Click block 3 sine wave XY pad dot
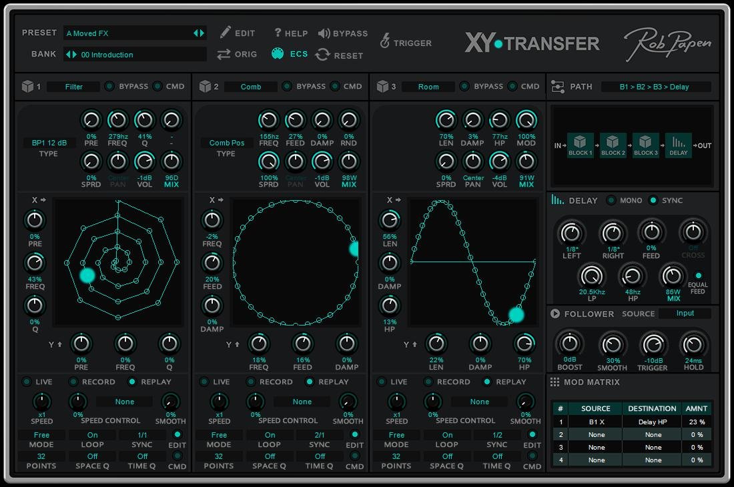Viewport: 734px width, 487px height. point(516,314)
